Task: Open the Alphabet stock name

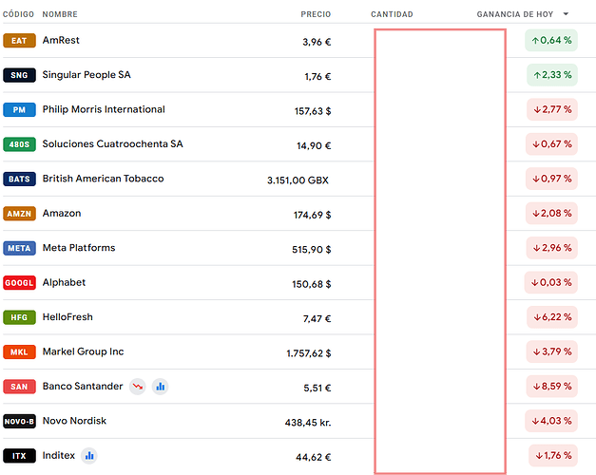Action: pyautogui.click(x=64, y=282)
